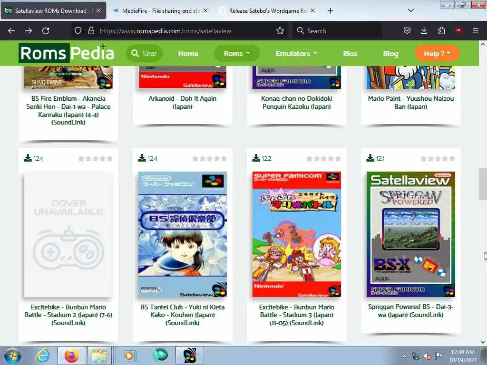
Task: Click the Spriggan Powered Satellaview cover art
Action: [410, 234]
